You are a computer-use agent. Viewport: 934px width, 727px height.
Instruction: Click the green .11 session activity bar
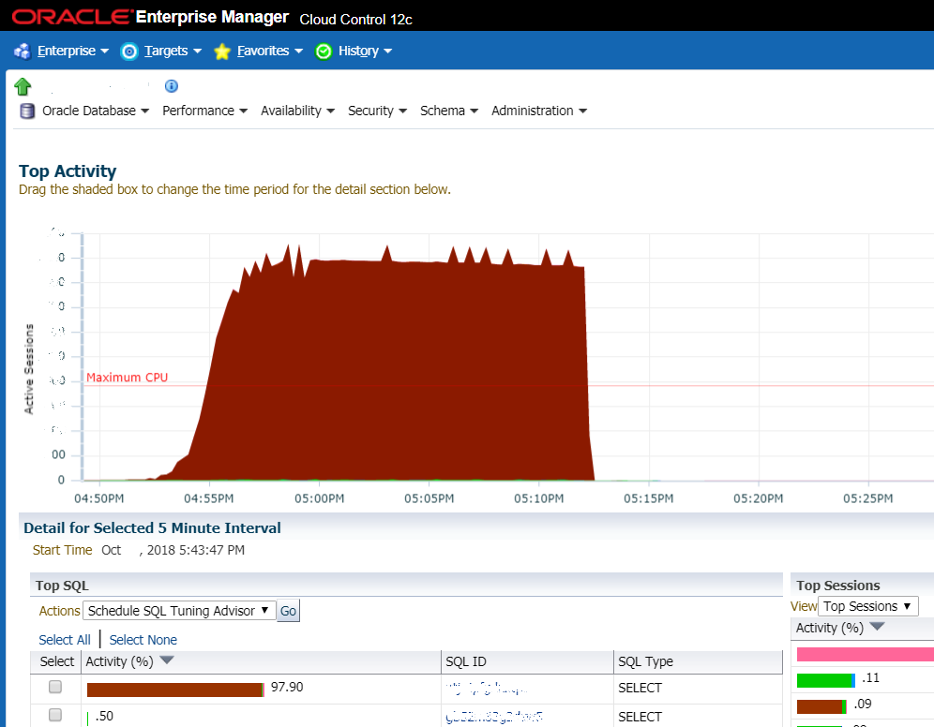point(825,680)
